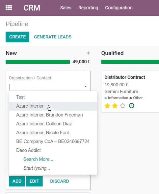Set third empty star on Distributor Contract

coord(123,106)
